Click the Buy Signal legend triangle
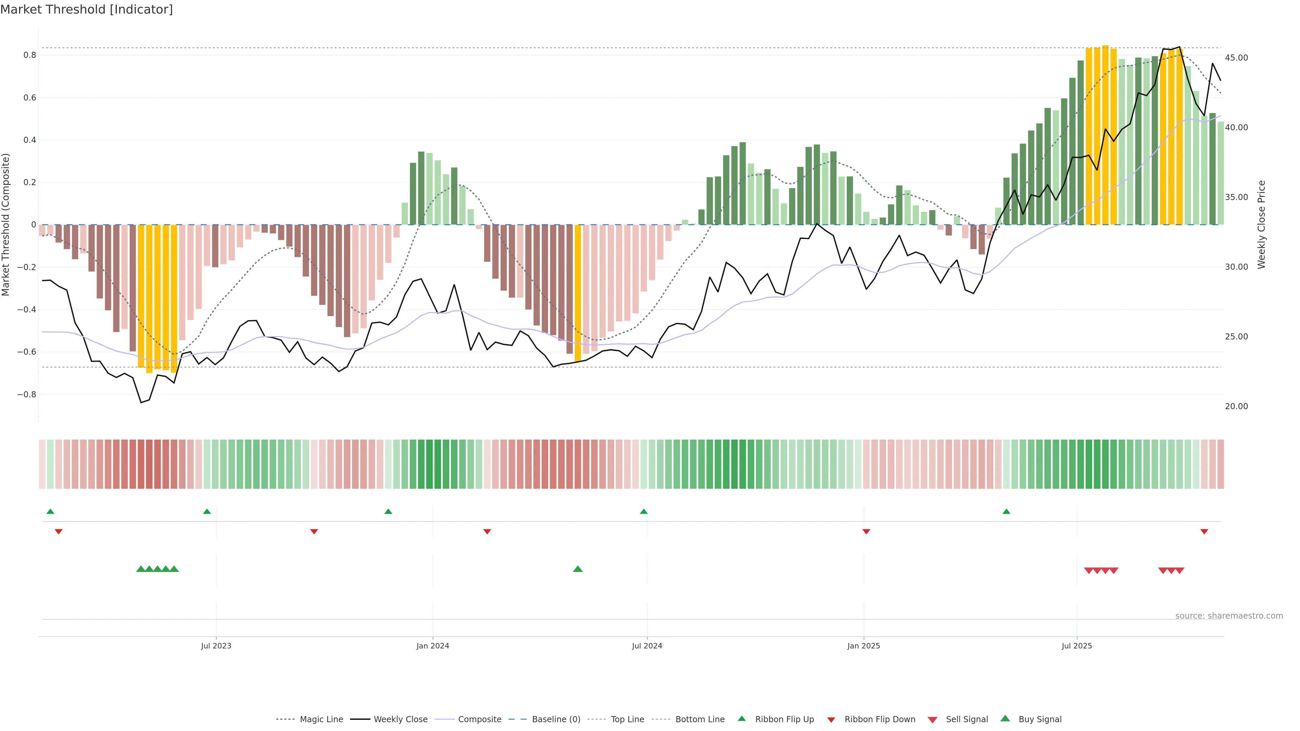 (1005, 718)
